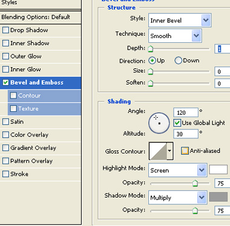Open the Shadow Mode dropdown showing Multiply
The image size is (230, 226).
177,198
